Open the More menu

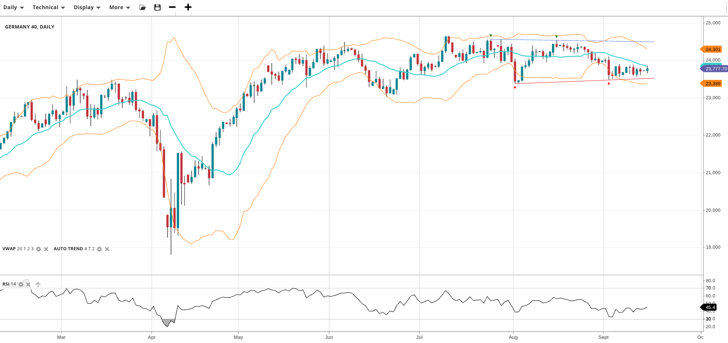click(x=119, y=7)
